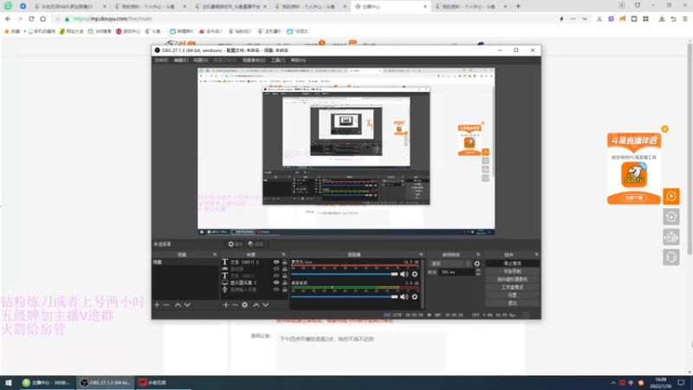Undock the Sources panel icon

point(284,255)
